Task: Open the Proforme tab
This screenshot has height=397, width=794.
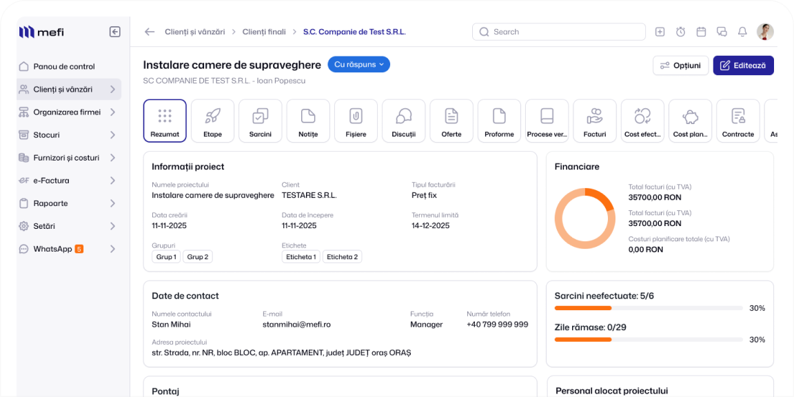Action: pos(499,121)
